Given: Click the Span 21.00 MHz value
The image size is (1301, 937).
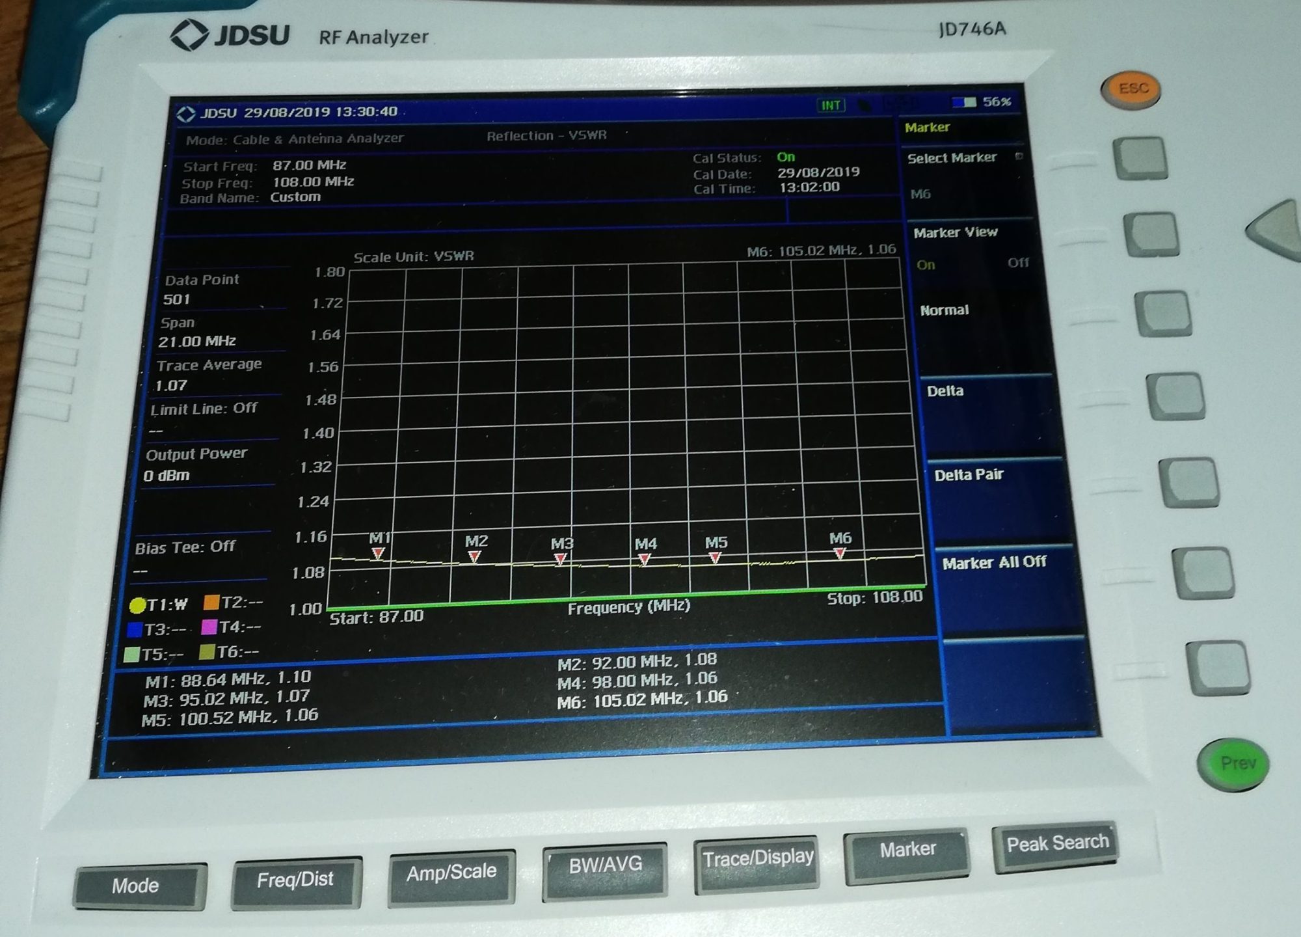Looking at the screenshot, I should [197, 341].
